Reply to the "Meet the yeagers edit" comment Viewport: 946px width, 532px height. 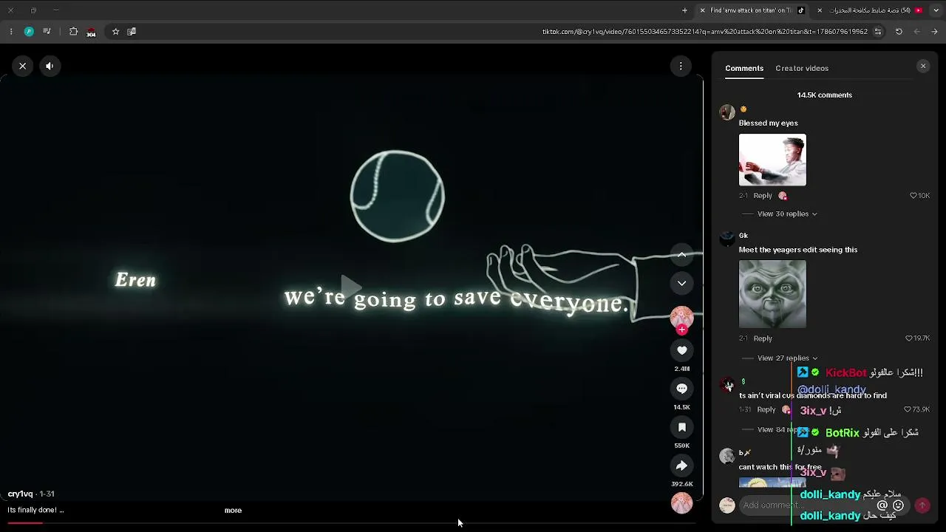[763, 338]
